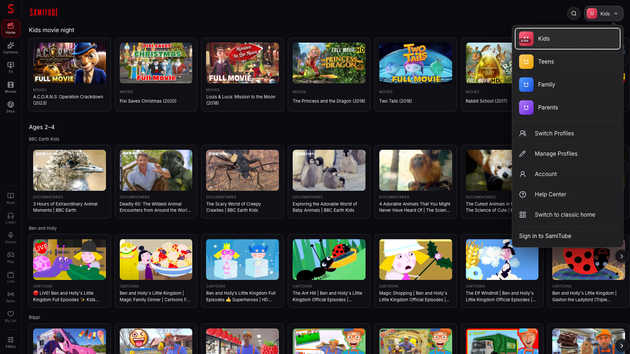
Task: Open Blippi ice cream truck thumbnail
Action: (70, 341)
